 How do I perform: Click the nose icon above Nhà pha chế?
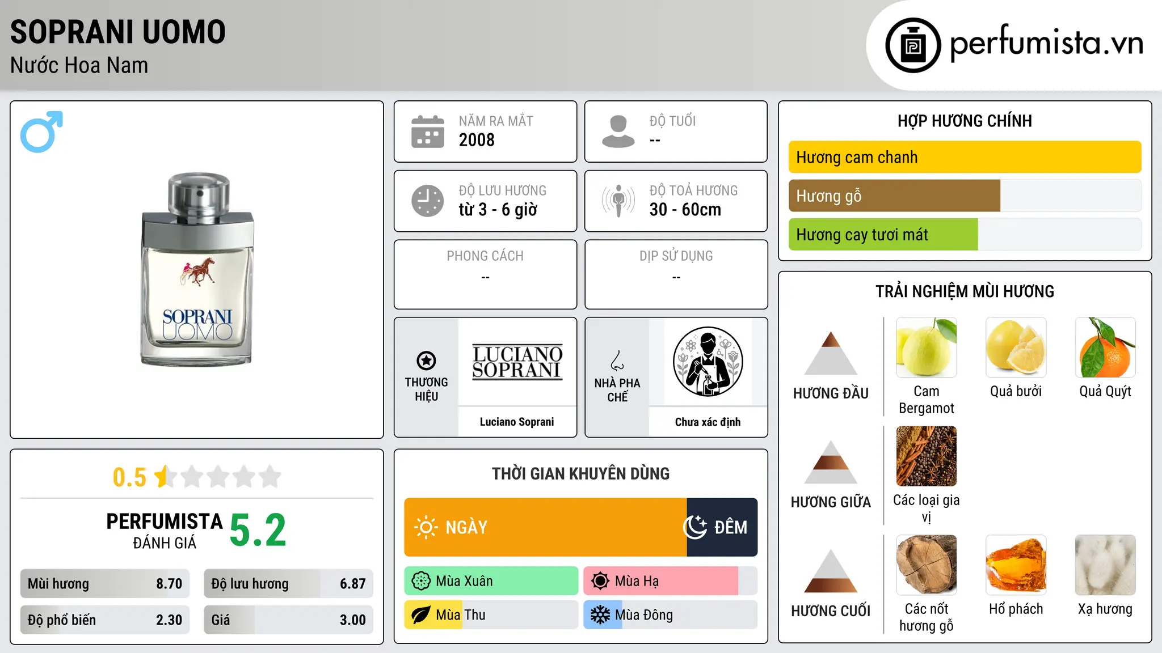pos(617,361)
